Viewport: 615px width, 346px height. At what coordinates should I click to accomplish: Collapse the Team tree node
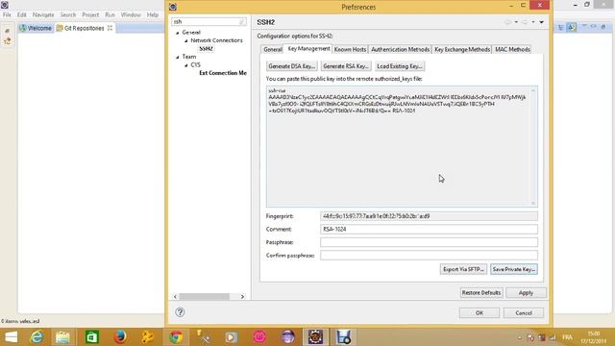pos(178,57)
